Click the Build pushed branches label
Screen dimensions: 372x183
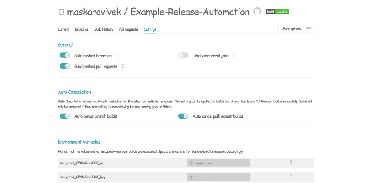(93, 56)
